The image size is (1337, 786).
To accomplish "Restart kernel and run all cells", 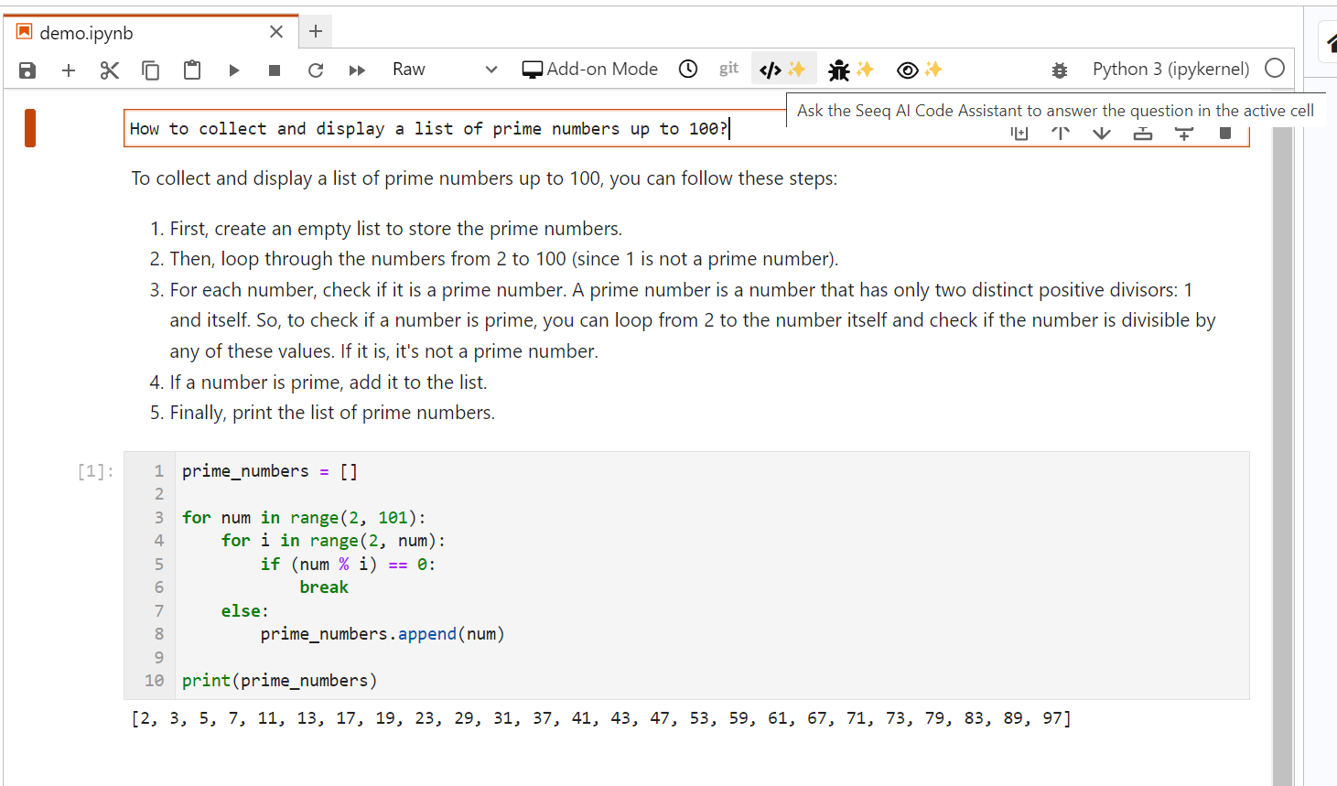I will tap(357, 70).
